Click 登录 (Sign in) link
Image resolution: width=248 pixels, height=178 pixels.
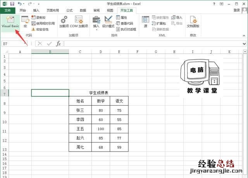pos(237,10)
